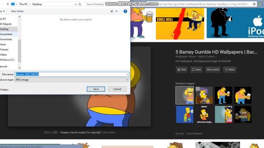This screenshot has height=148, width=264.
Task: Click Desktop in the address breadcrumb
Action: tap(37, 4)
